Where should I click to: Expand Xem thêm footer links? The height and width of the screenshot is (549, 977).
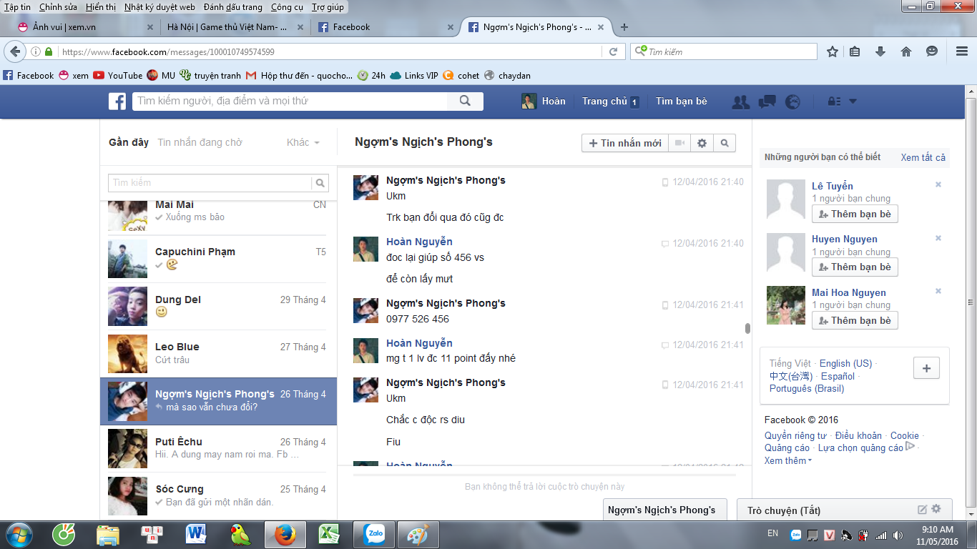pos(788,461)
